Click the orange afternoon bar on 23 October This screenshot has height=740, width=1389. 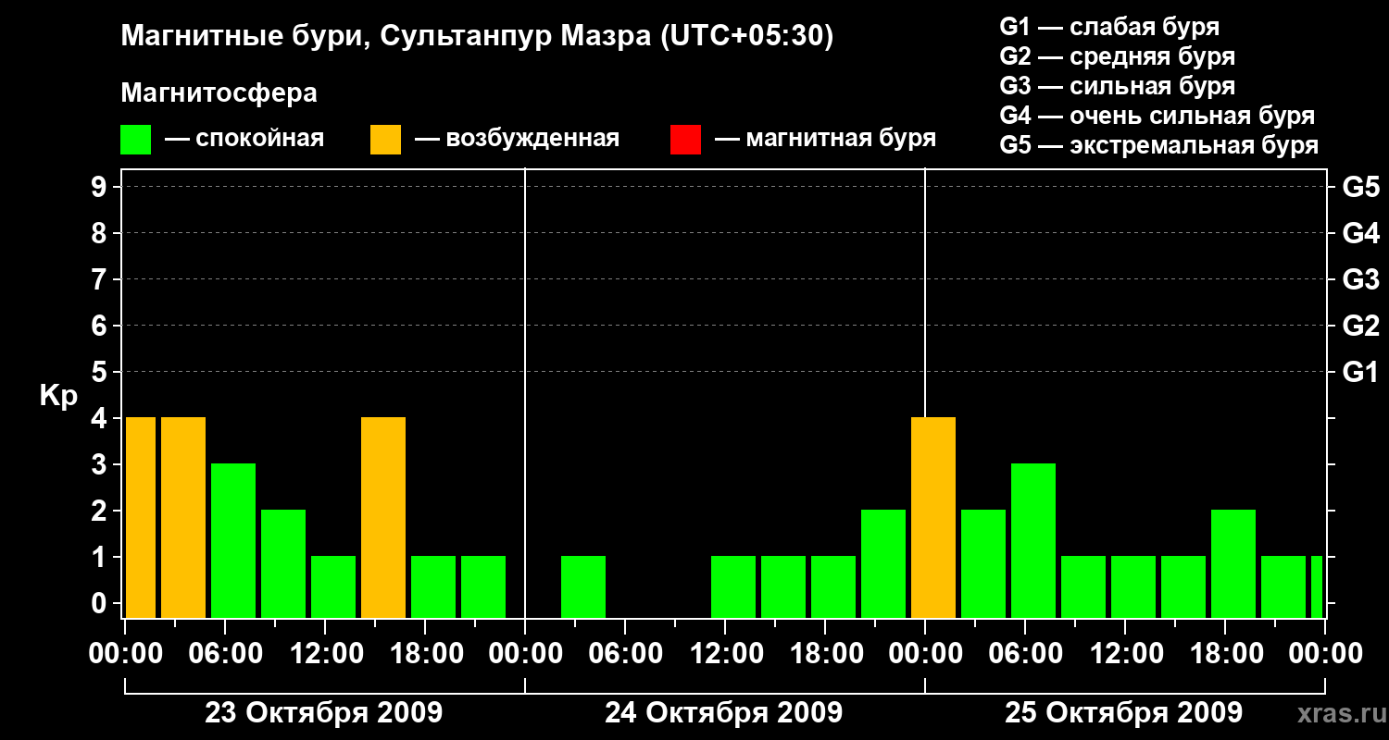(383, 517)
